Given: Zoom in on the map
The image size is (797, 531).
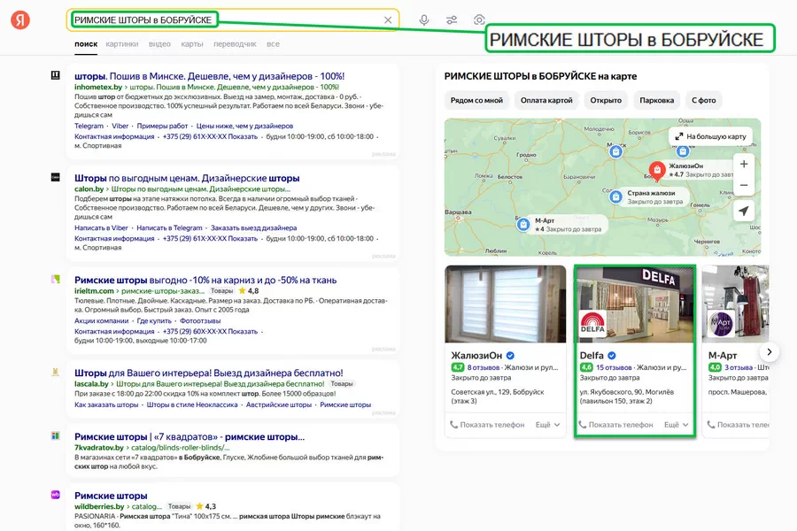Looking at the screenshot, I should pos(744,164).
